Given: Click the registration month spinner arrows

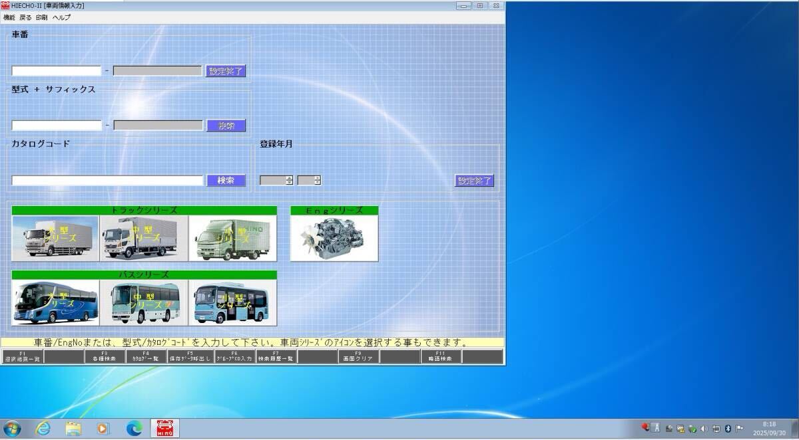Looking at the screenshot, I should (x=318, y=180).
